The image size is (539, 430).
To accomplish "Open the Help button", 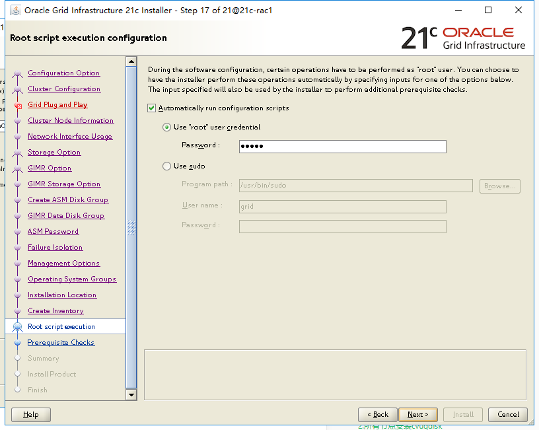I will (x=31, y=415).
